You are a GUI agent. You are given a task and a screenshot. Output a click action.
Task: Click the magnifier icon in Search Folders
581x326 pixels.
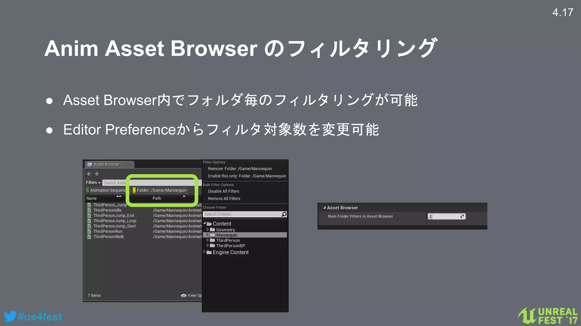coord(284,214)
